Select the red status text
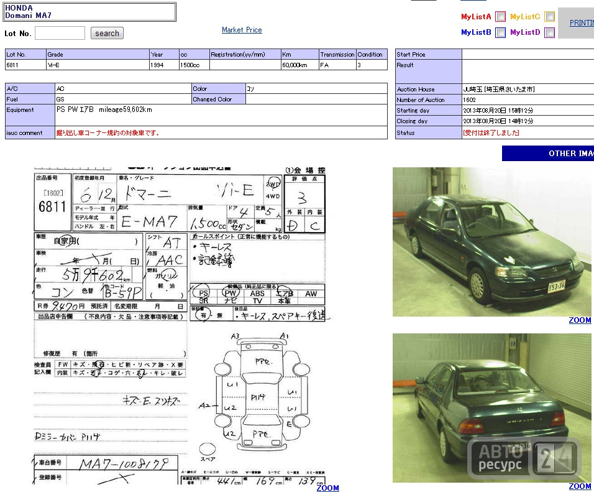The image size is (594, 492). coord(491,132)
